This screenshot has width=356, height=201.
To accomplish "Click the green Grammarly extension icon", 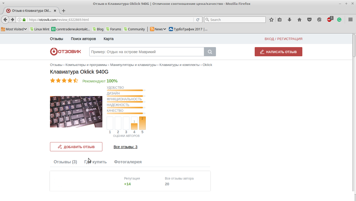I will [339, 20].
